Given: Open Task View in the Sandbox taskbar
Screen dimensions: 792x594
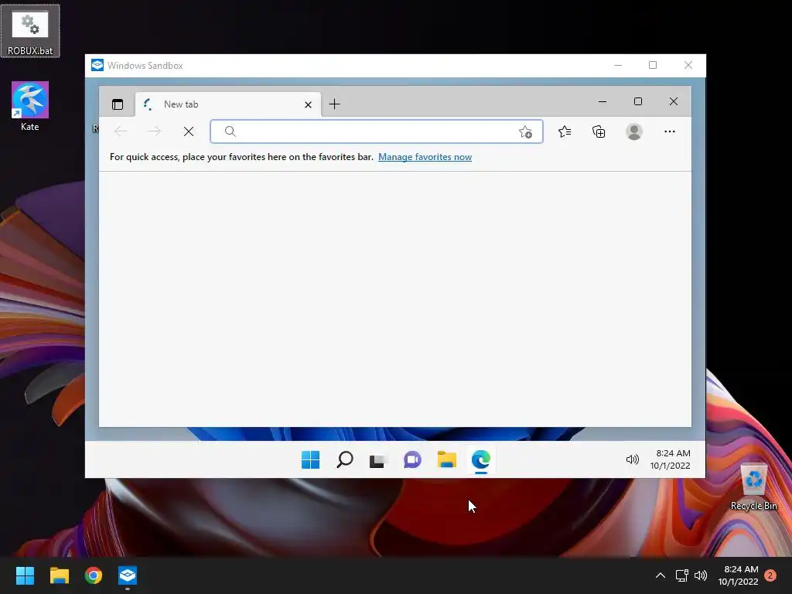Looking at the screenshot, I should (x=377, y=459).
